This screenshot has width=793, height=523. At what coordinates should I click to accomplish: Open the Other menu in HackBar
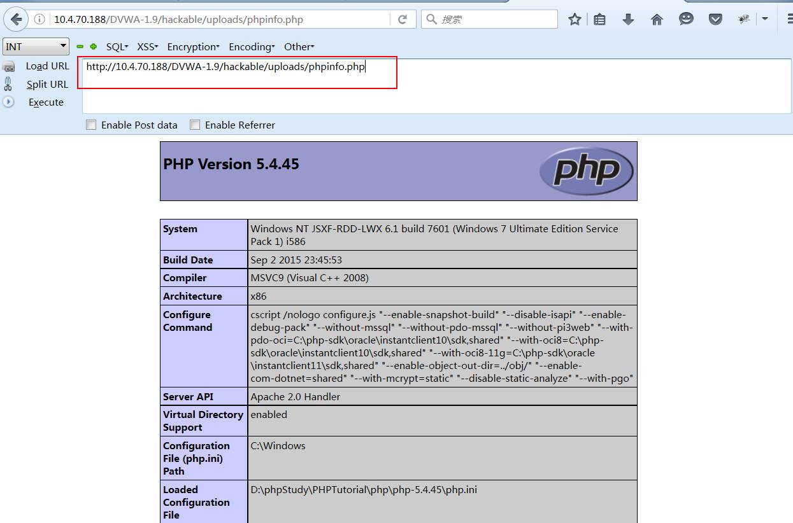299,46
